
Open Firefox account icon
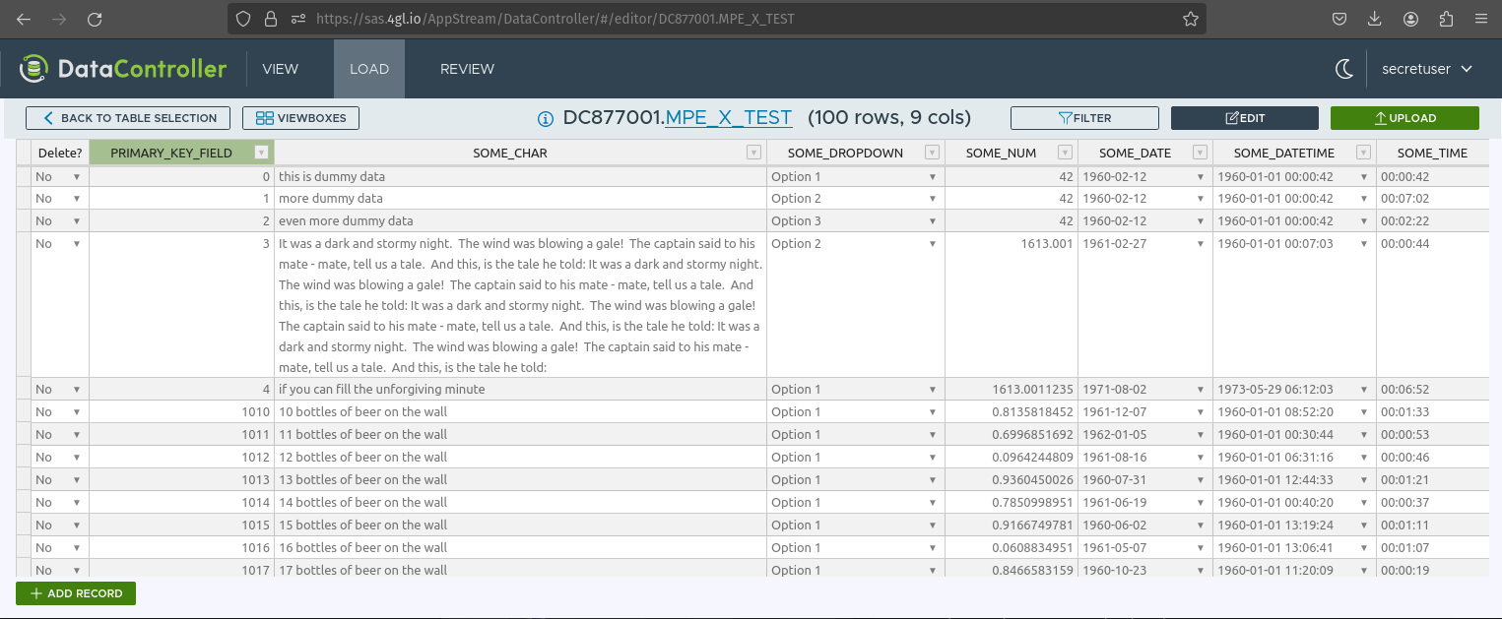point(1411,19)
